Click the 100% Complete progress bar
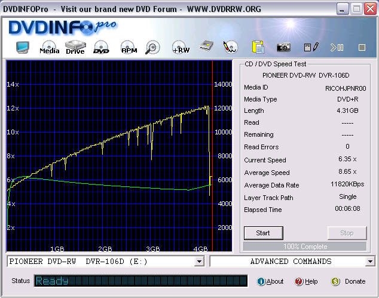 tap(305, 247)
